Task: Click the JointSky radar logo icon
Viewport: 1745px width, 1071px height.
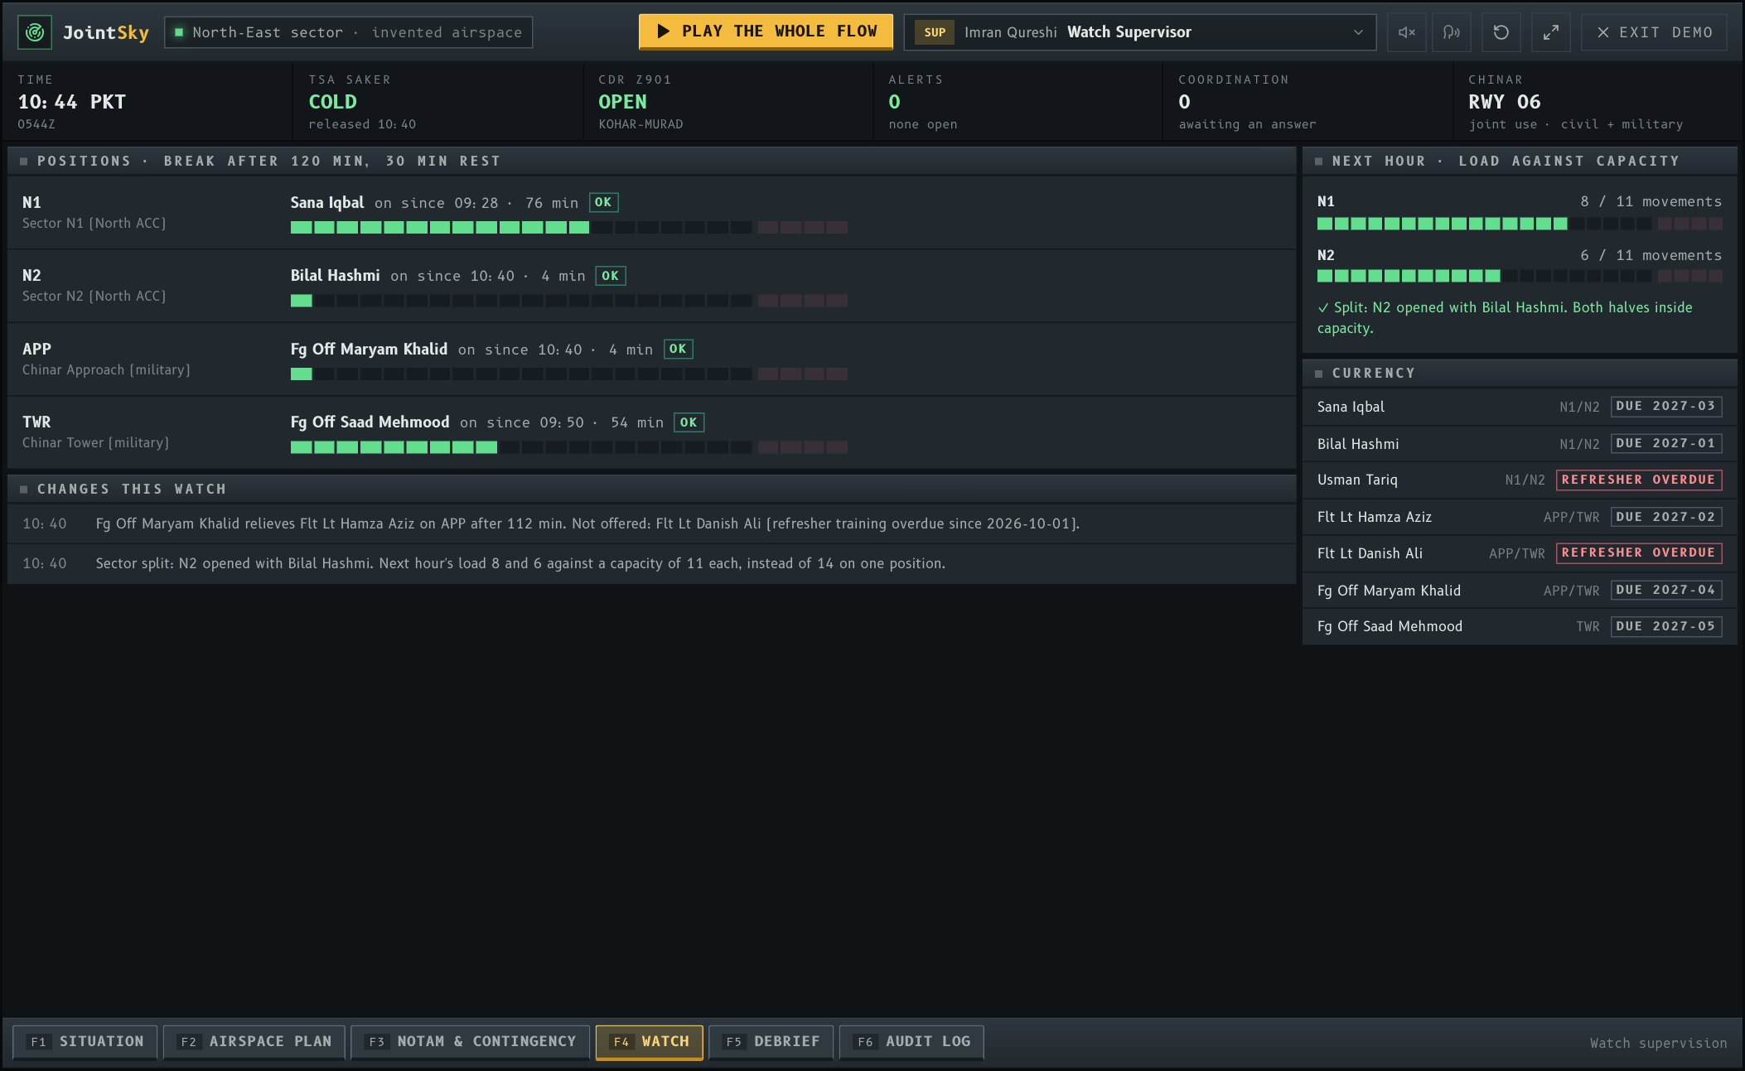Action: click(35, 32)
